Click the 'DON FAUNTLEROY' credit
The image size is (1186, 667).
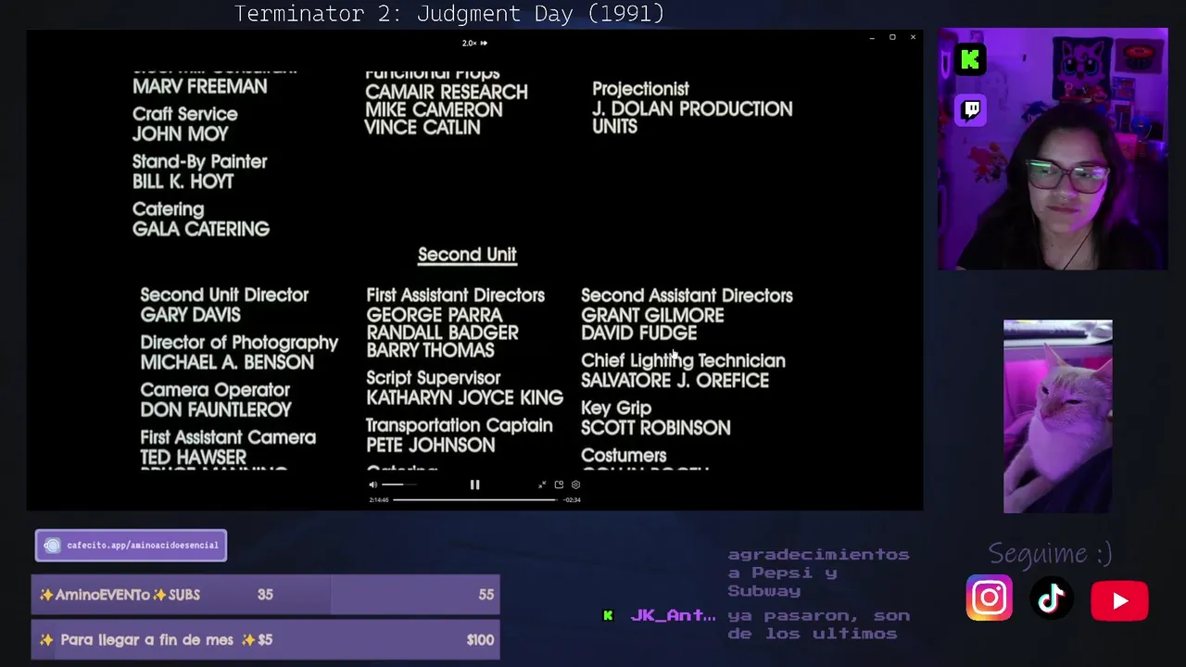(x=216, y=409)
